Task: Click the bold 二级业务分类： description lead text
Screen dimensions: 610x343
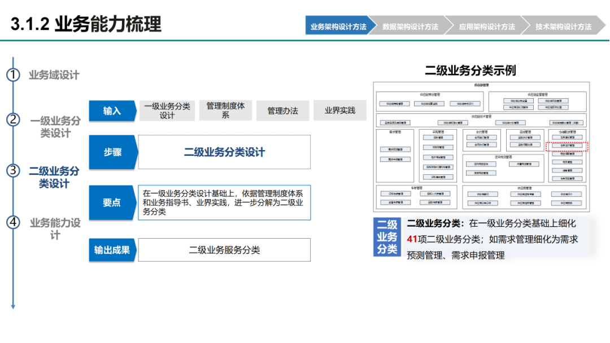Action: click(435, 223)
